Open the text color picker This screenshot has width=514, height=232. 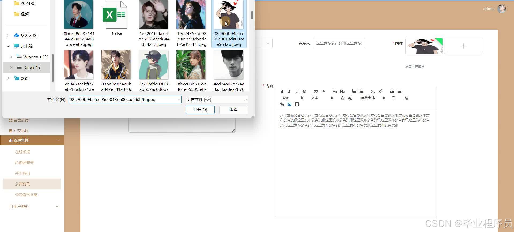[x=342, y=98]
